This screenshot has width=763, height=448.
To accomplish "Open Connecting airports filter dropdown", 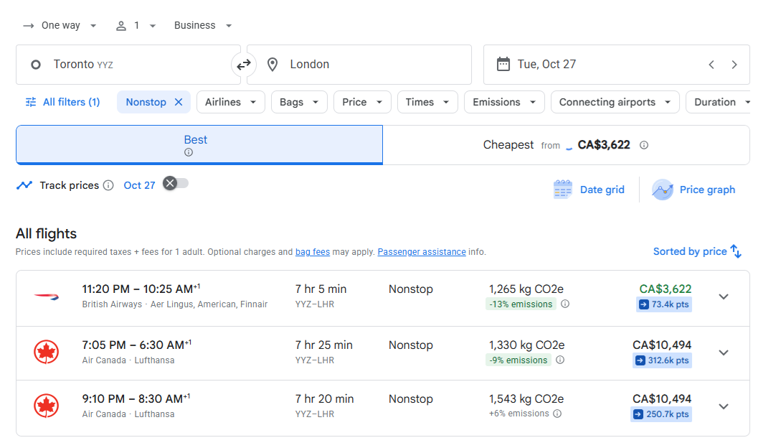I will (x=615, y=102).
